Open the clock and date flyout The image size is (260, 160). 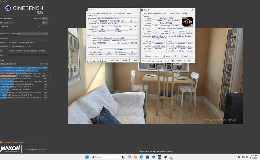point(254,157)
